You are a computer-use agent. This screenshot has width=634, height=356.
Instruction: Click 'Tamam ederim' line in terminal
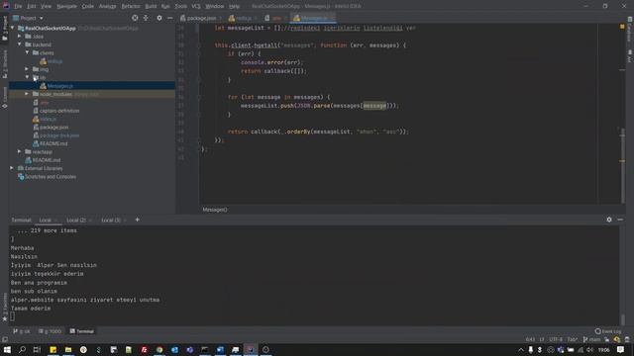click(x=31, y=309)
